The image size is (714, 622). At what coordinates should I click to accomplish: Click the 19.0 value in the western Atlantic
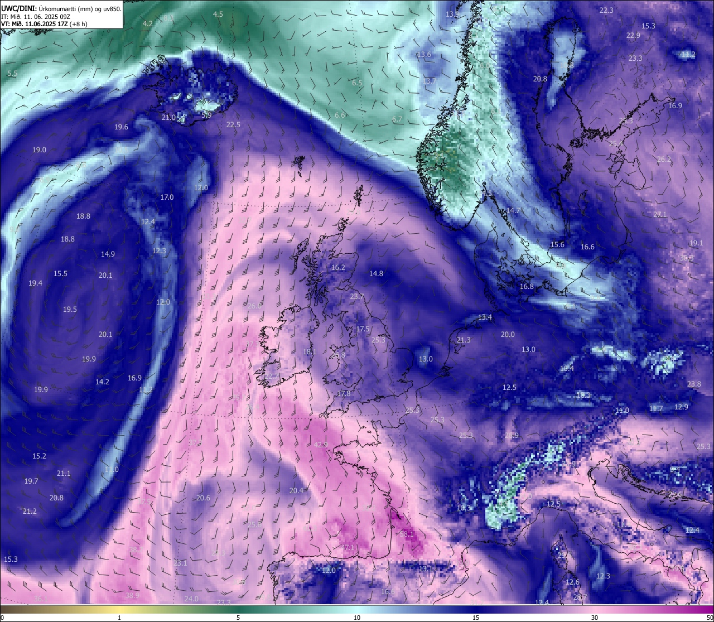39,150
